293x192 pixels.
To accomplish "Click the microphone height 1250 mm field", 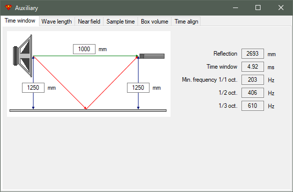I will pos(138,88).
